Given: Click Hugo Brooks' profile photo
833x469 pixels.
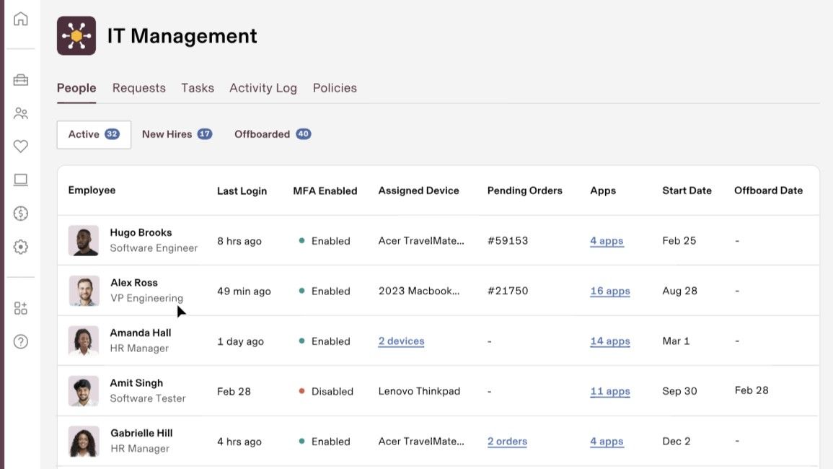Looking at the screenshot, I should (84, 240).
